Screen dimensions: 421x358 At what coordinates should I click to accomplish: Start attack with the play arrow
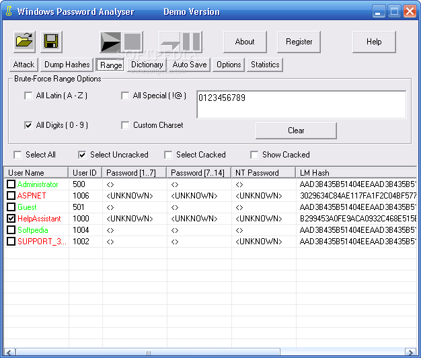tap(110, 42)
